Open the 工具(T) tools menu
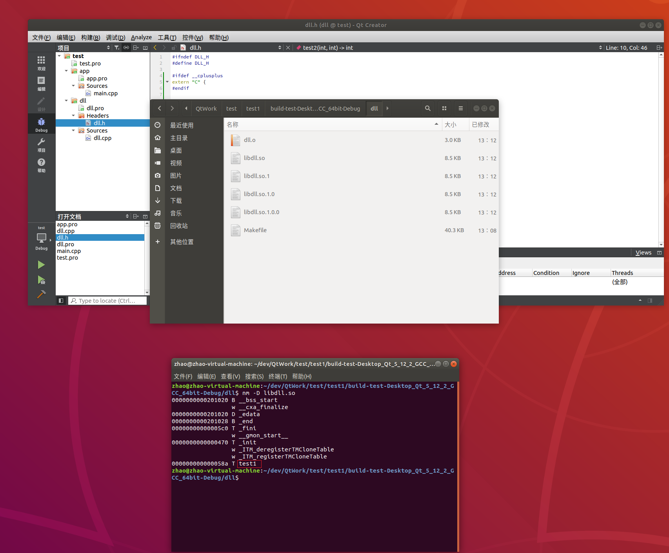Image resolution: width=669 pixels, height=553 pixels. (x=167, y=37)
